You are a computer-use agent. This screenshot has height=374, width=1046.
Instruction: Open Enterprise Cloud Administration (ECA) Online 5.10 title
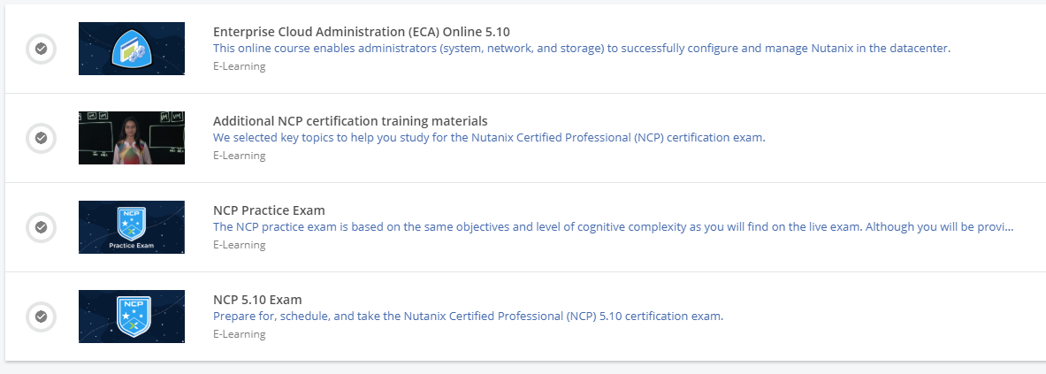point(362,32)
